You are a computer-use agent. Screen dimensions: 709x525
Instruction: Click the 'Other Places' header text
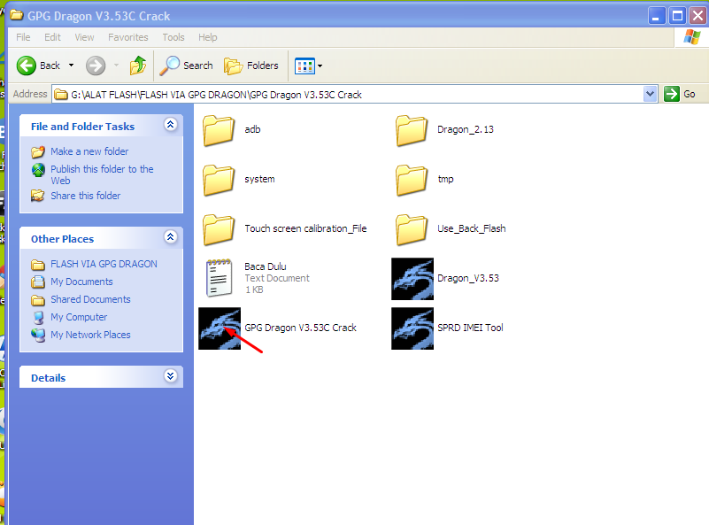(x=62, y=239)
